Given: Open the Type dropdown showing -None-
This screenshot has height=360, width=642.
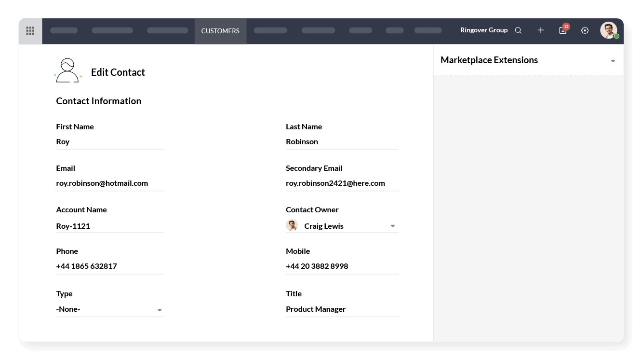Looking at the screenshot, I should (x=160, y=310).
